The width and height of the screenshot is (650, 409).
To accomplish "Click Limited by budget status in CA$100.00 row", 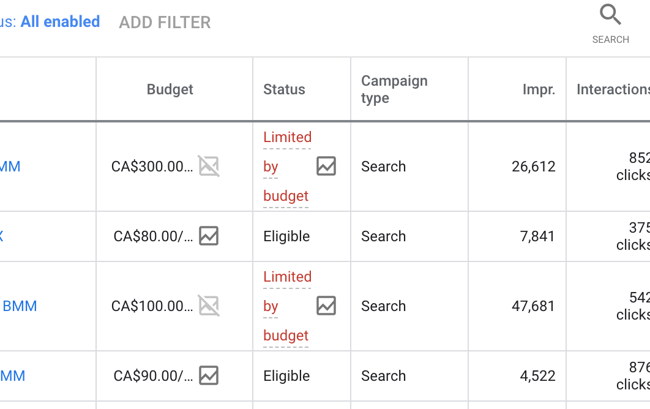I will coord(287,306).
